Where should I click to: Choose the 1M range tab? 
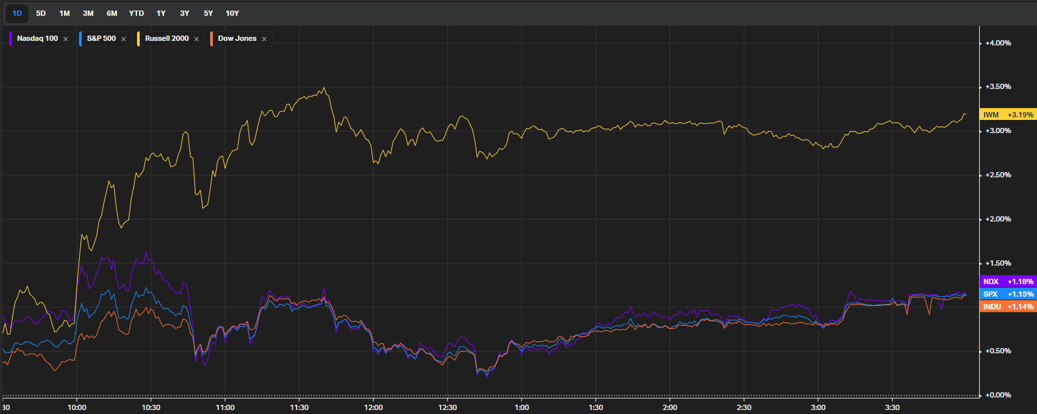pyautogui.click(x=65, y=13)
